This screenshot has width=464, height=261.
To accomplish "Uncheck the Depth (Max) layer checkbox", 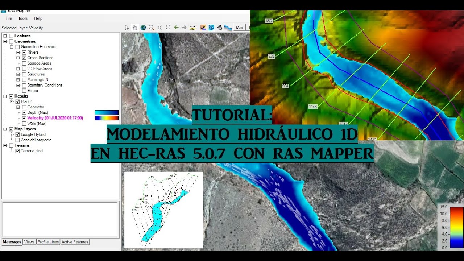I will coord(24,112).
